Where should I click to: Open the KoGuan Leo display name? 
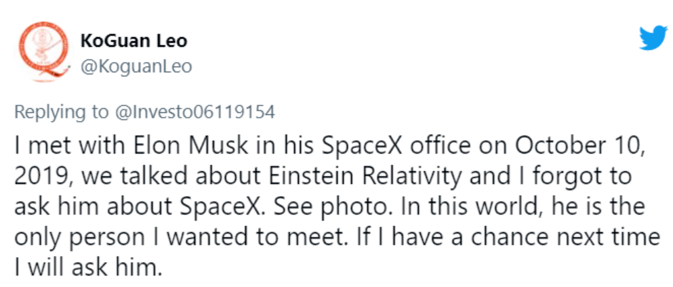click(x=134, y=41)
